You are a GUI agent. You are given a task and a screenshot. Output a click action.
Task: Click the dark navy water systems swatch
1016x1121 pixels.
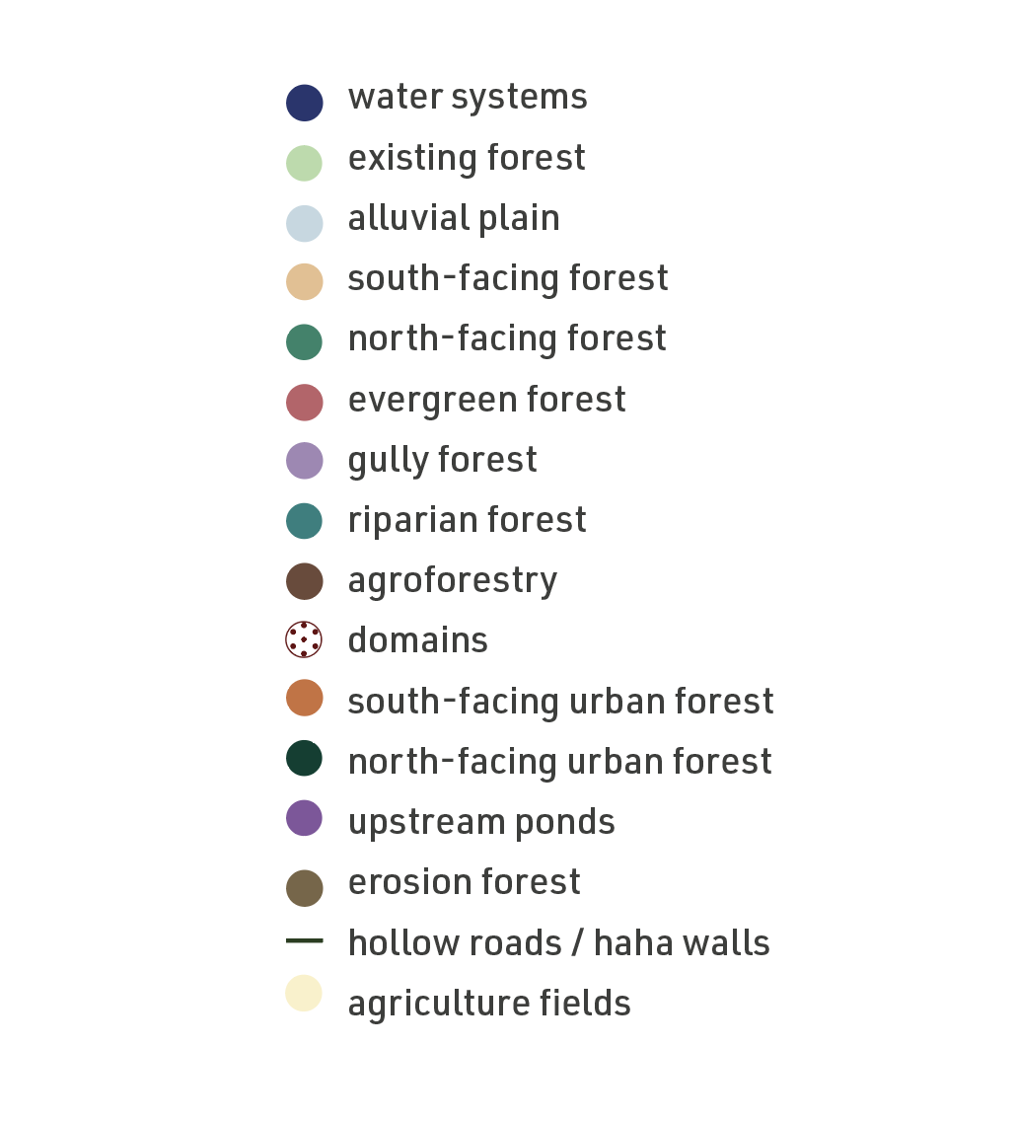[x=305, y=103]
